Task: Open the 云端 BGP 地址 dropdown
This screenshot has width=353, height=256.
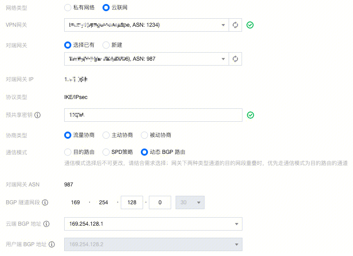Action: [153, 224]
